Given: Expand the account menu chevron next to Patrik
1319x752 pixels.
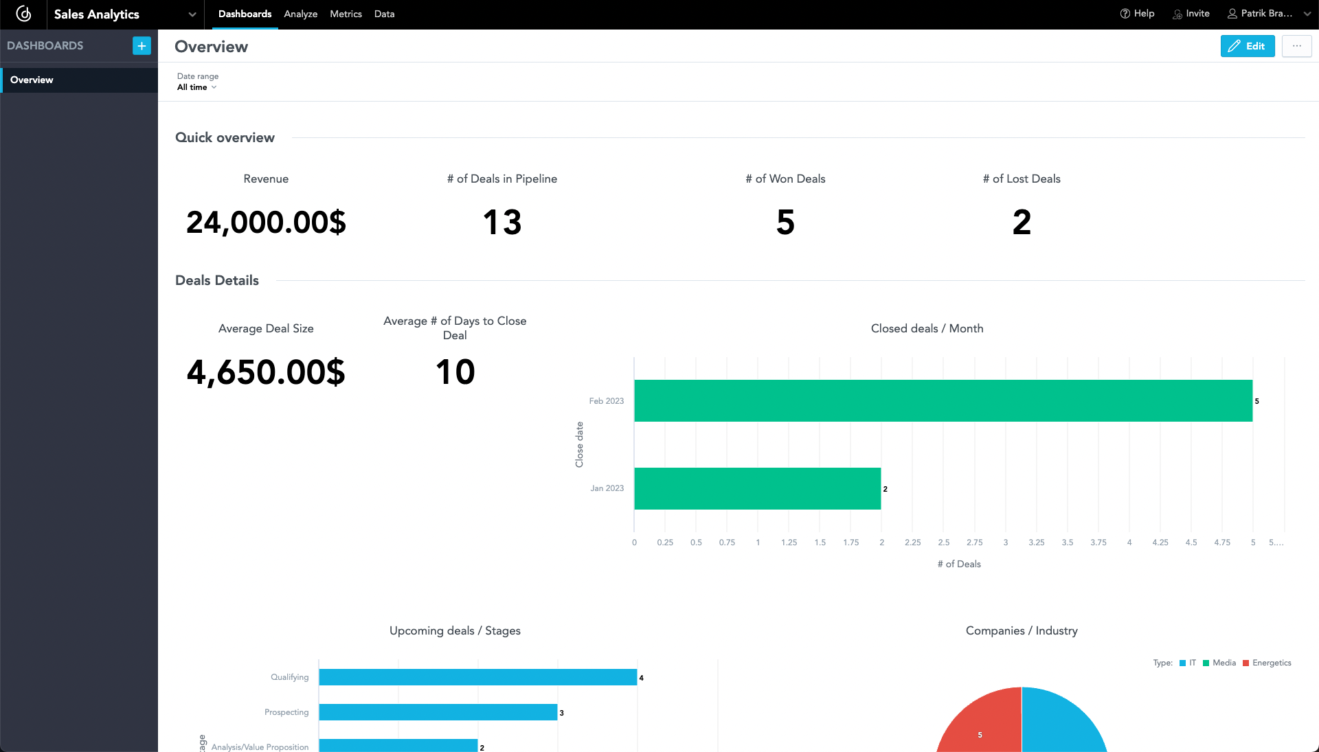Looking at the screenshot, I should (1307, 13).
